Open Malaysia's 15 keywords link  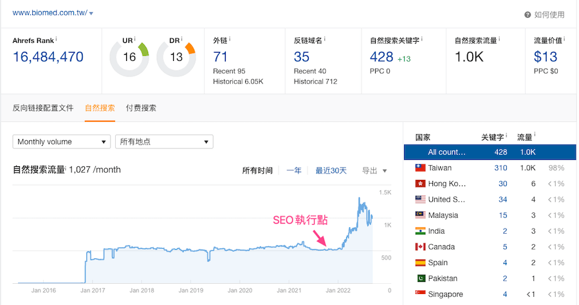point(503,215)
